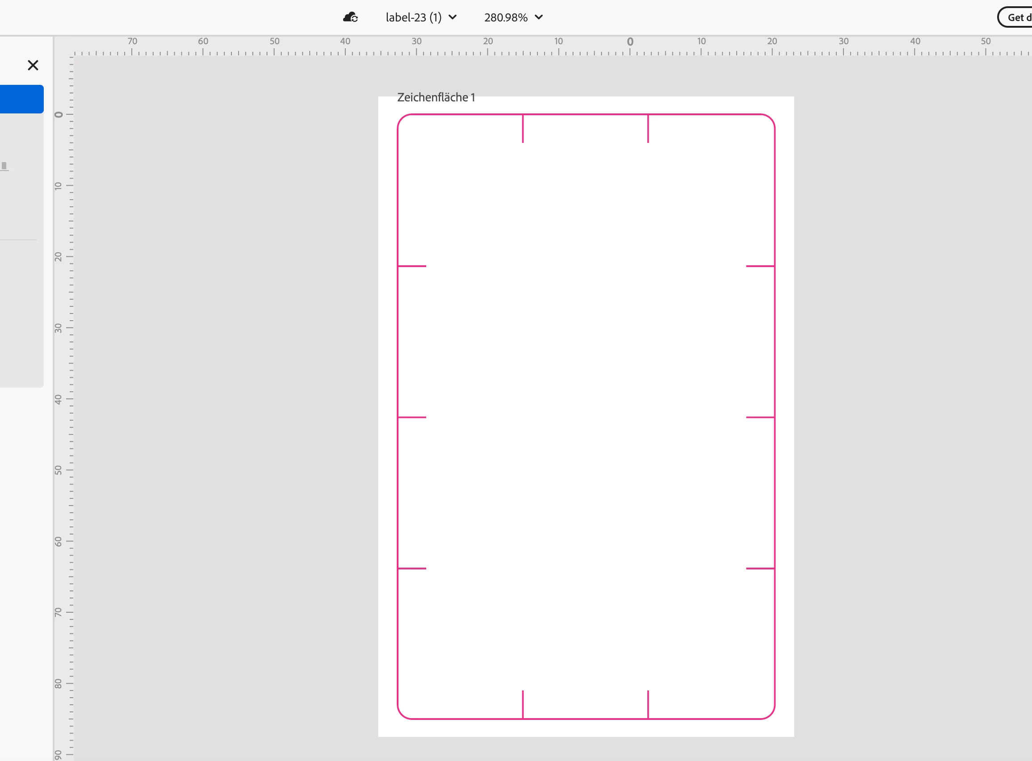Click the top horizontal tick on left edge
The image size is (1032, 761).
[x=412, y=266]
